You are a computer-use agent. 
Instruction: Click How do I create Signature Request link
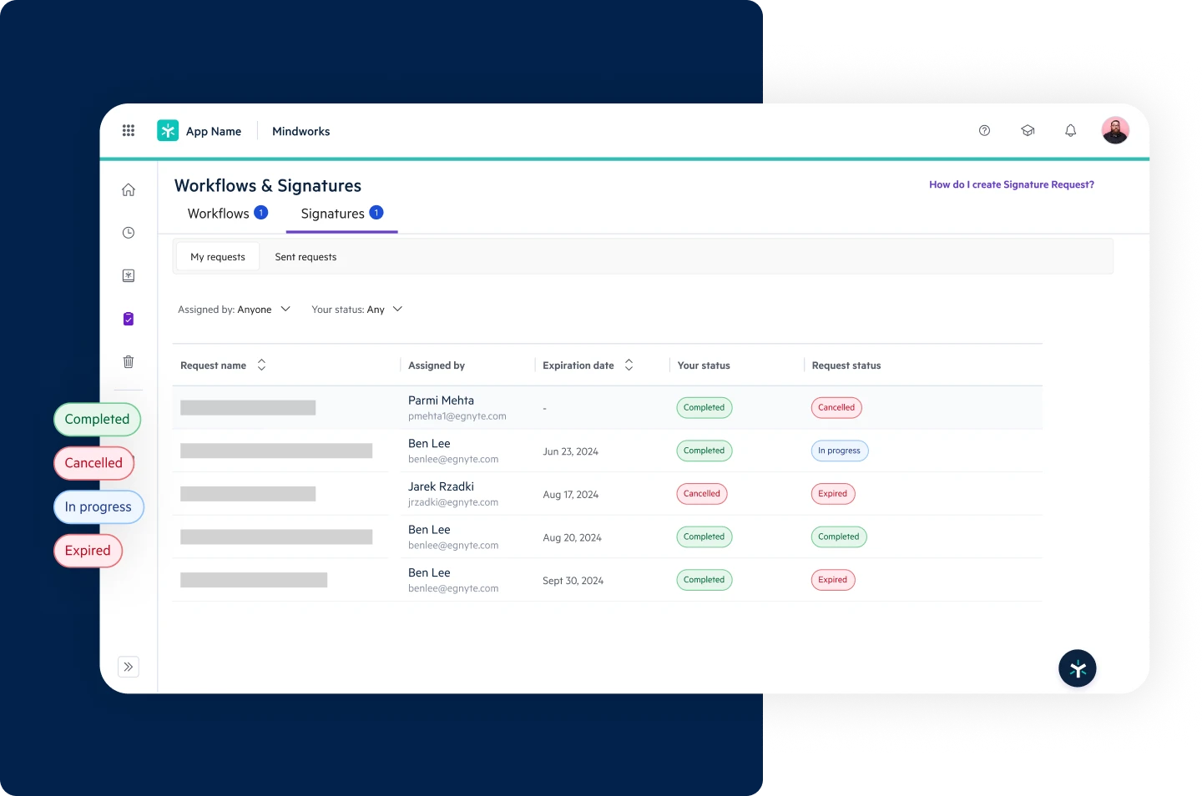[x=1011, y=184]
